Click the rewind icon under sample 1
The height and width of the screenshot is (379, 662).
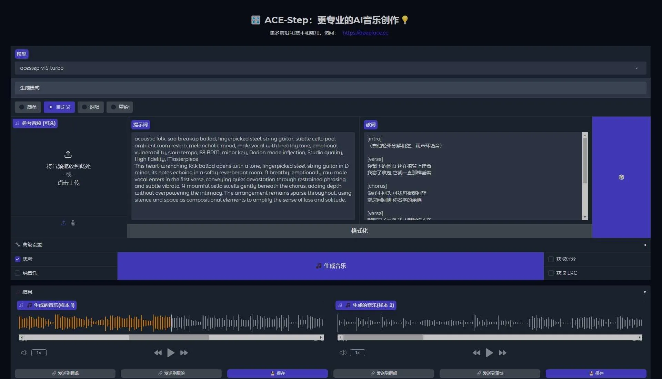click(x=158, y=353)
